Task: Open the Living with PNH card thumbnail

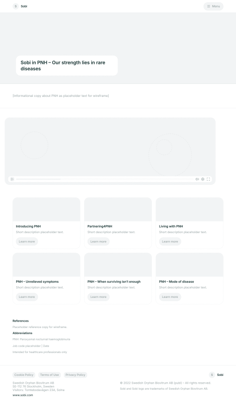Action: 189,209
